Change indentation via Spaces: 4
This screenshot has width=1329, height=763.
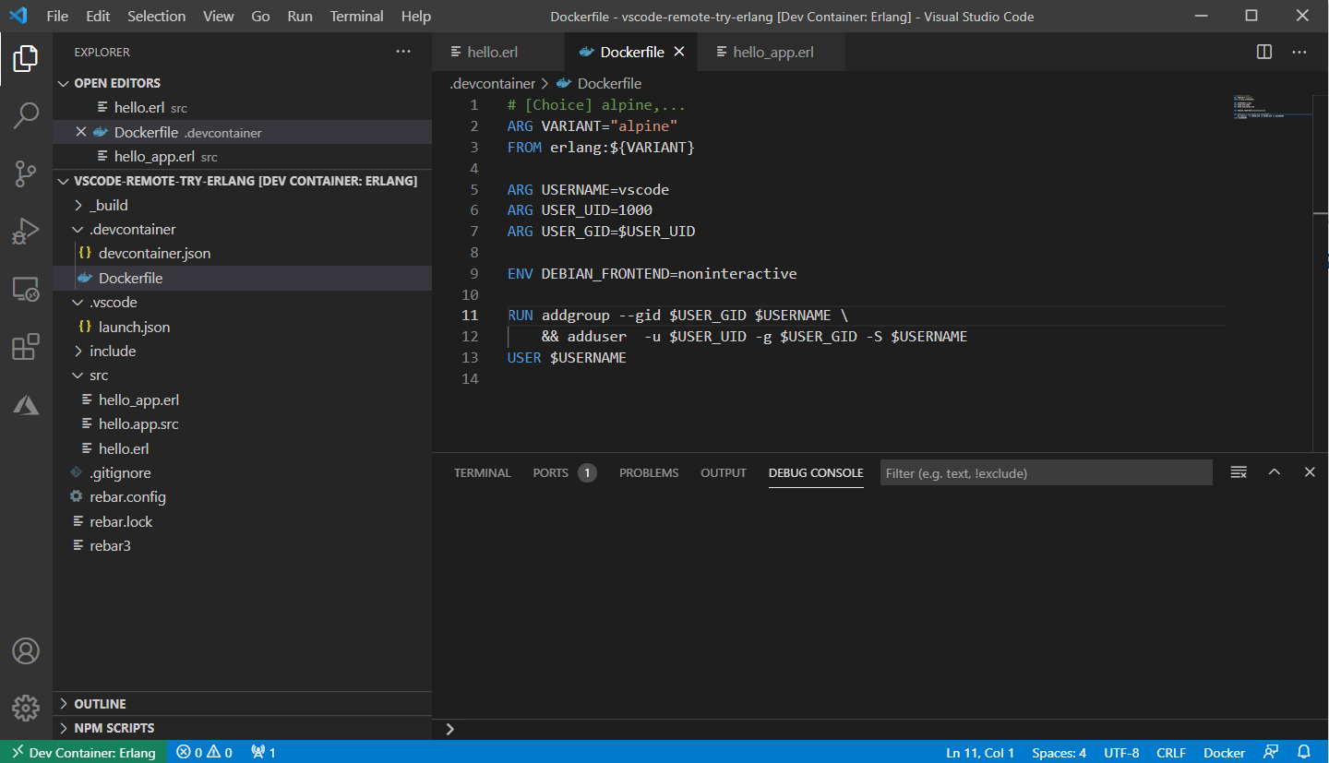coord(1059,752)
